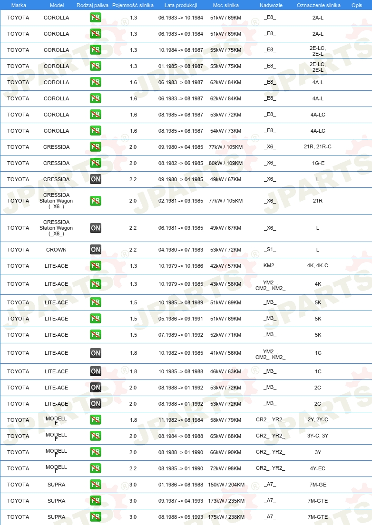Click petrol icon in Cressida 21R, 21R-C row
372x525 pixels.
click(x=96, y=146)
